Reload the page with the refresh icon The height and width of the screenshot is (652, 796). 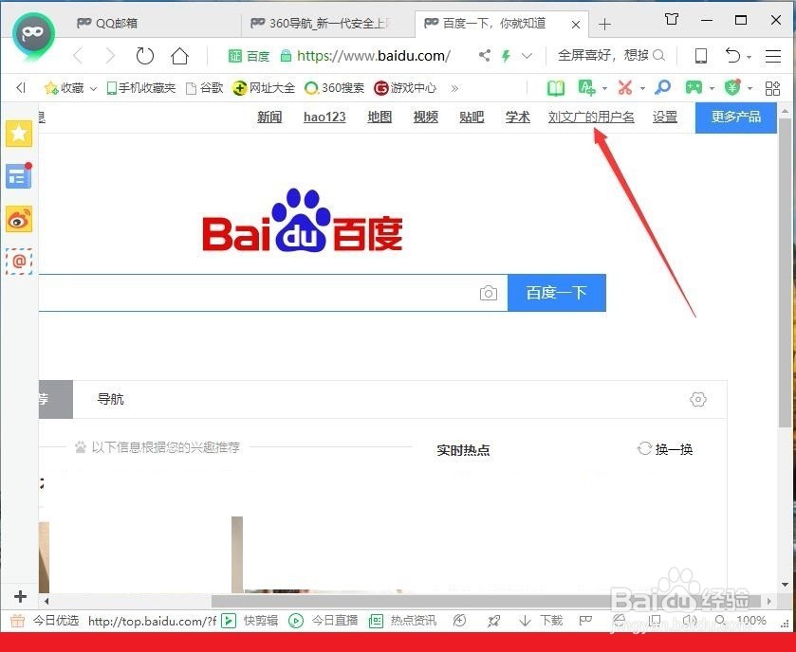(x=144, y=56)
